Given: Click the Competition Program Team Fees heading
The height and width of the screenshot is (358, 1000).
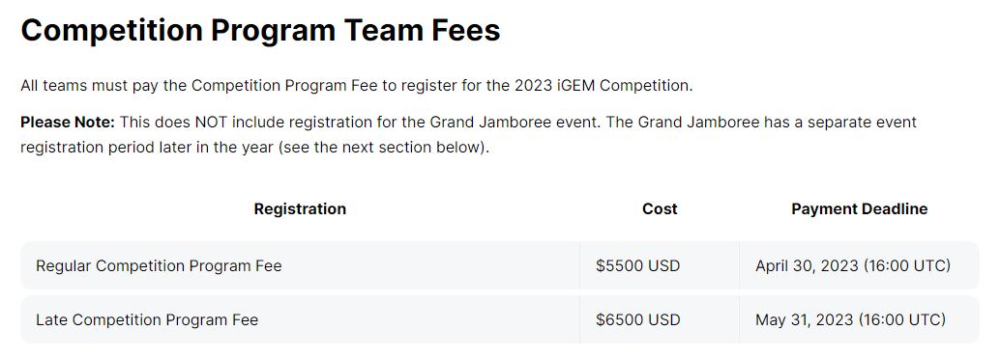Looking at the screenshot, I should [x=260, y=31].
